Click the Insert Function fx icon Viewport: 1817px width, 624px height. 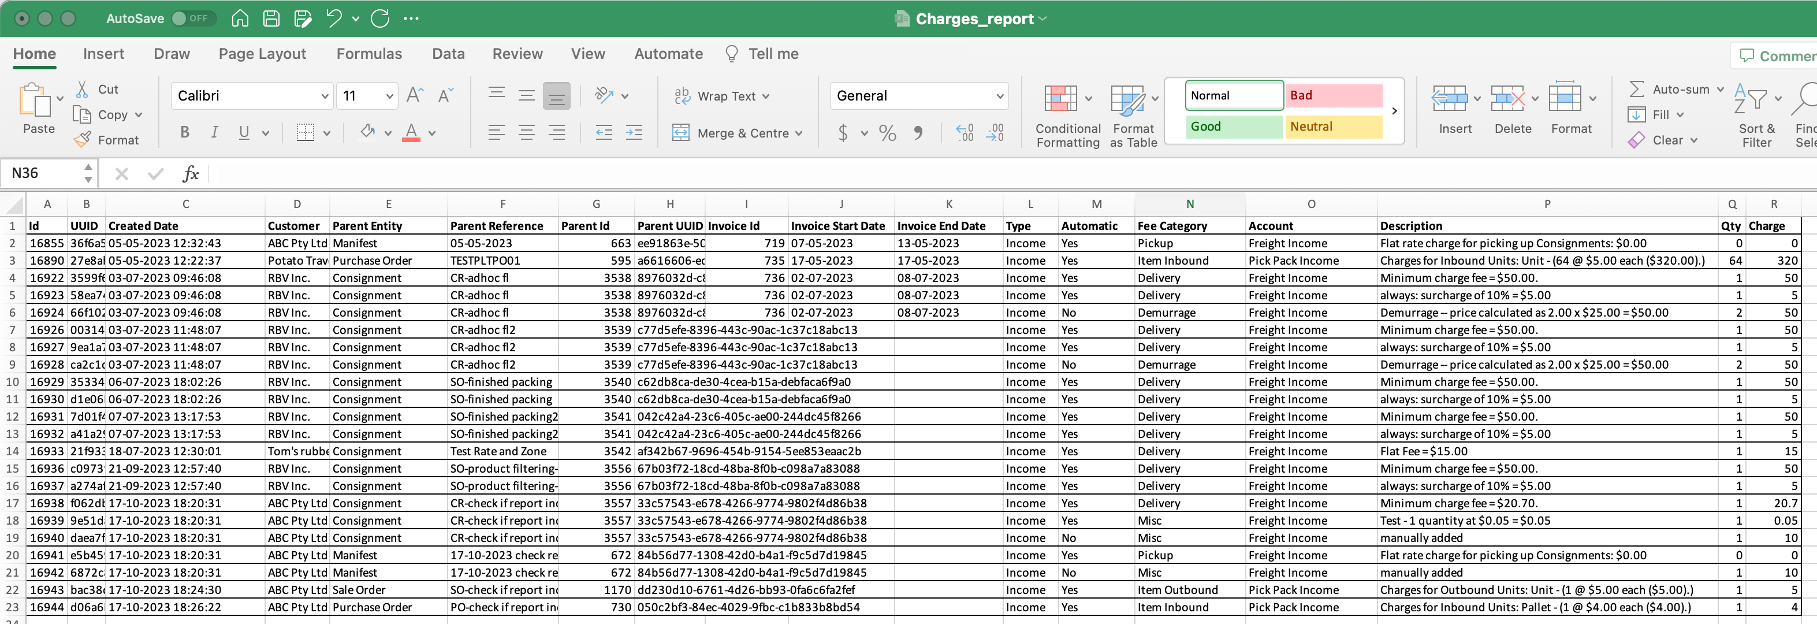191,174
